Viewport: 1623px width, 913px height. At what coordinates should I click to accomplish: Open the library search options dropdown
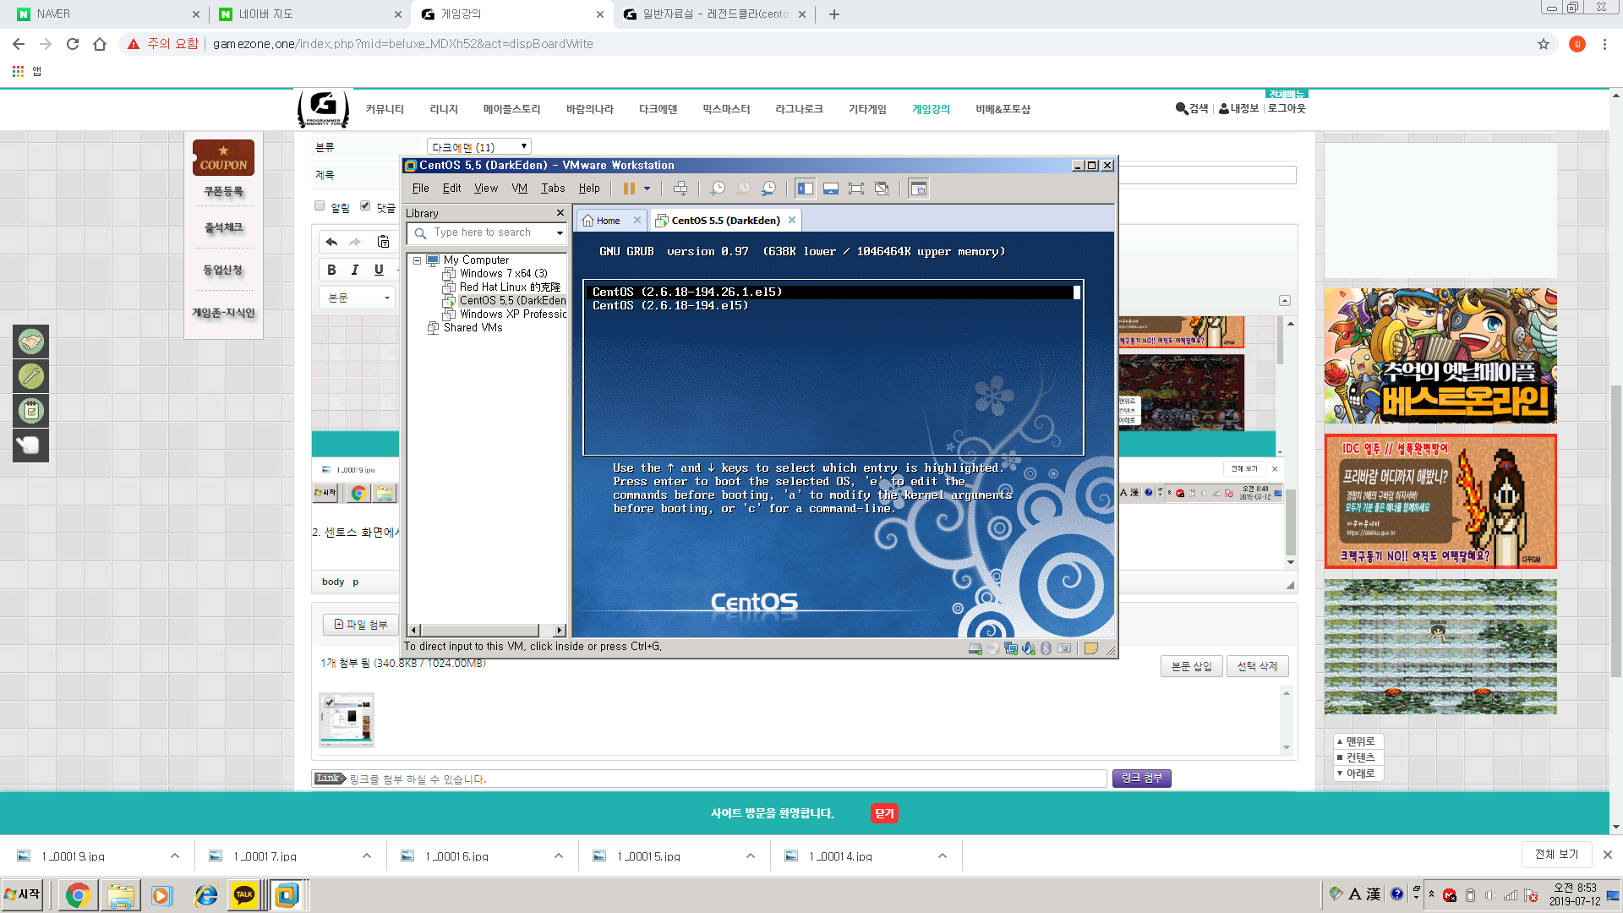(559, 232)
